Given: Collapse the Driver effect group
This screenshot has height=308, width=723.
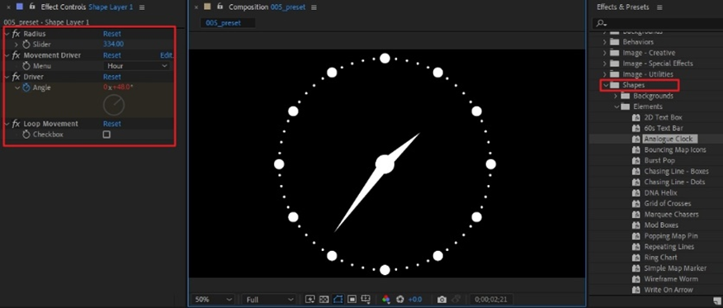Looking at the screenshot, I should (x=7, y=77).
